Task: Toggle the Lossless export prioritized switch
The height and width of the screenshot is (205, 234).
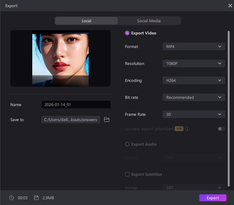Action: [x=221, y=129]
